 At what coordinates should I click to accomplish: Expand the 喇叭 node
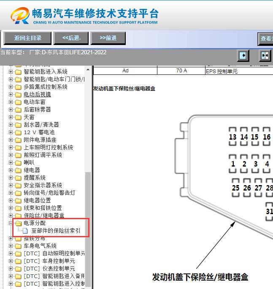tap(11, 162)
